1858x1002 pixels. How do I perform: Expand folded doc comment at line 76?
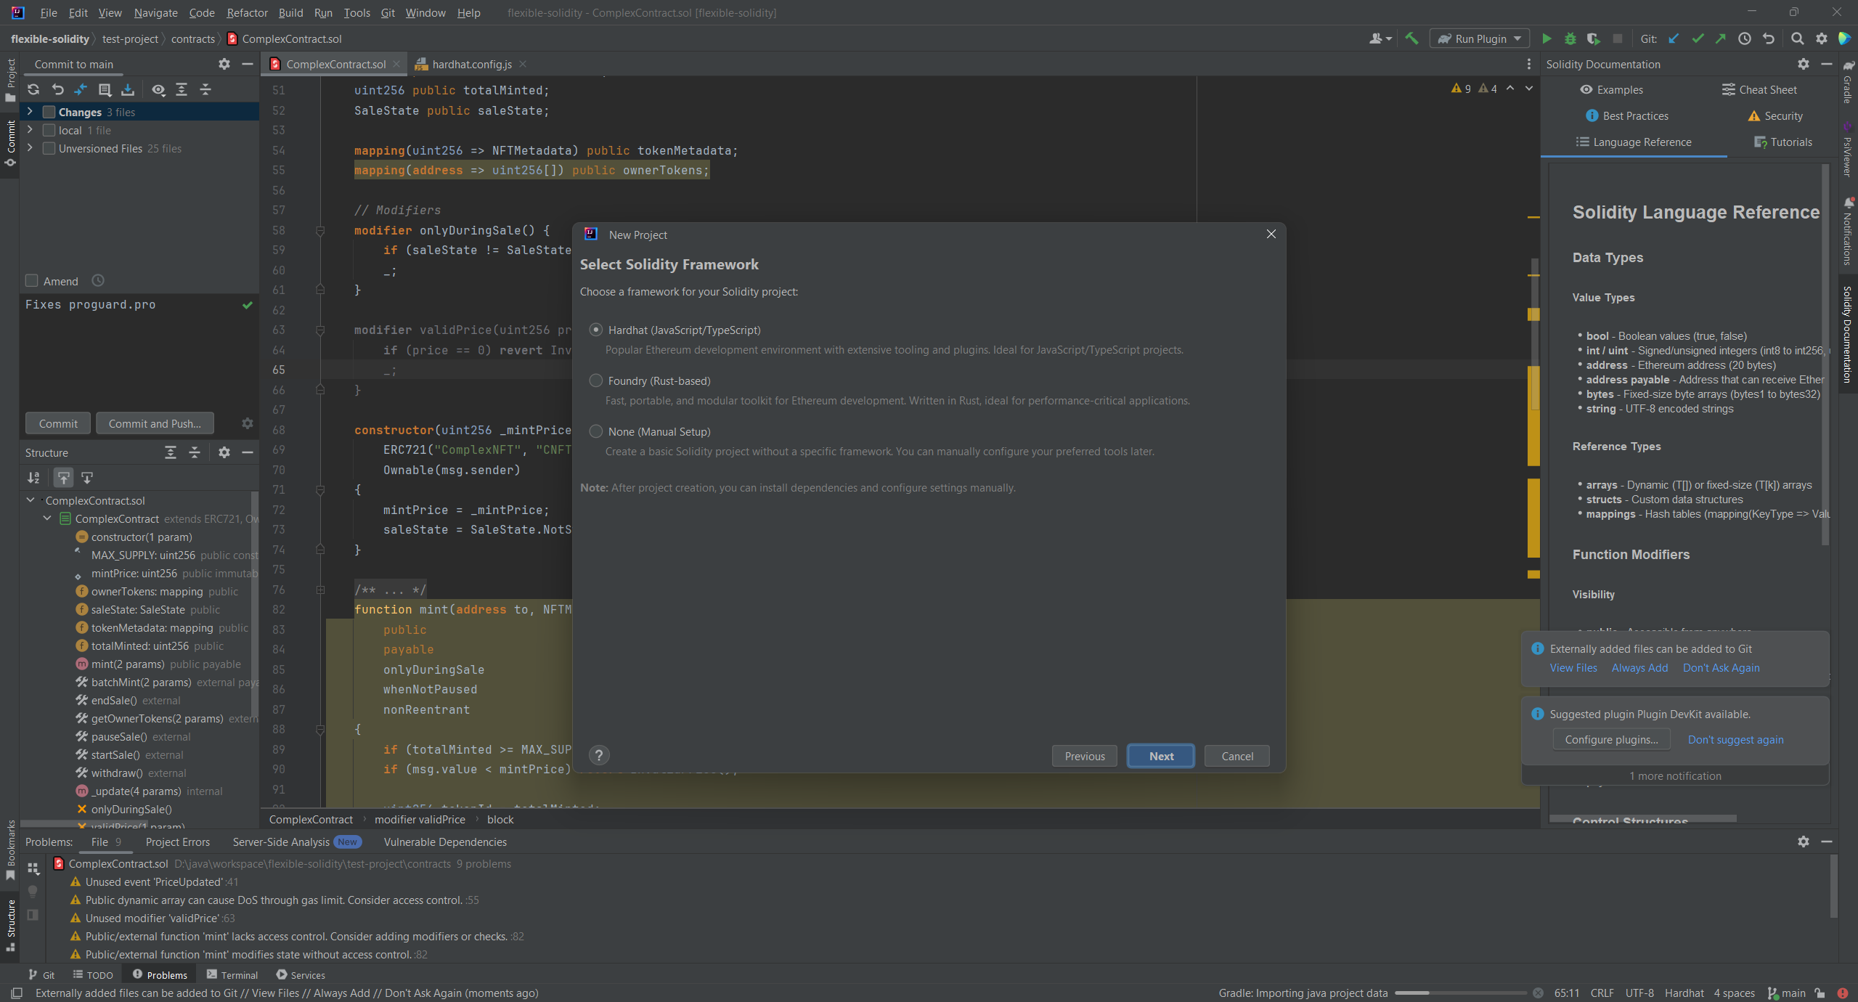(320, 590)
